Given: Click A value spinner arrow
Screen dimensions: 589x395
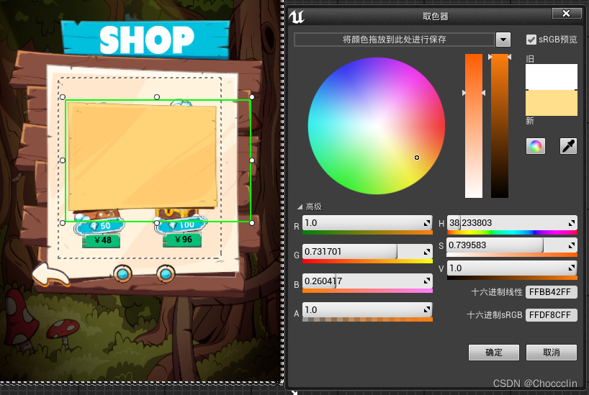Looking at the screenshot, I should [427, 310].
